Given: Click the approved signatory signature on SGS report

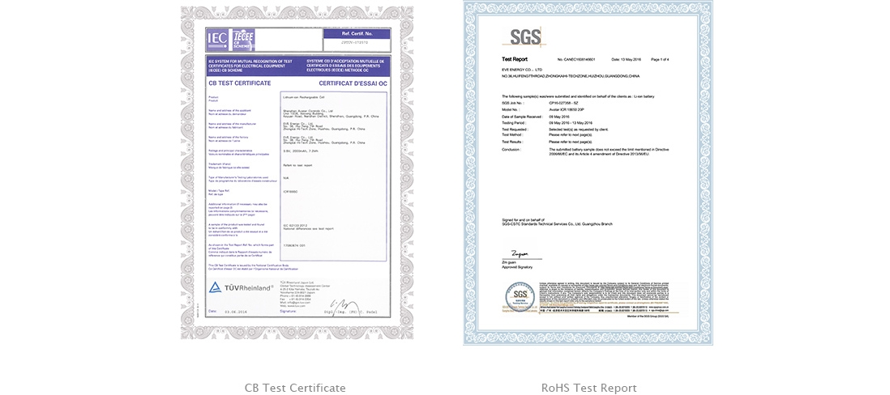Looking at the screenshot, I should click(520, 255).
